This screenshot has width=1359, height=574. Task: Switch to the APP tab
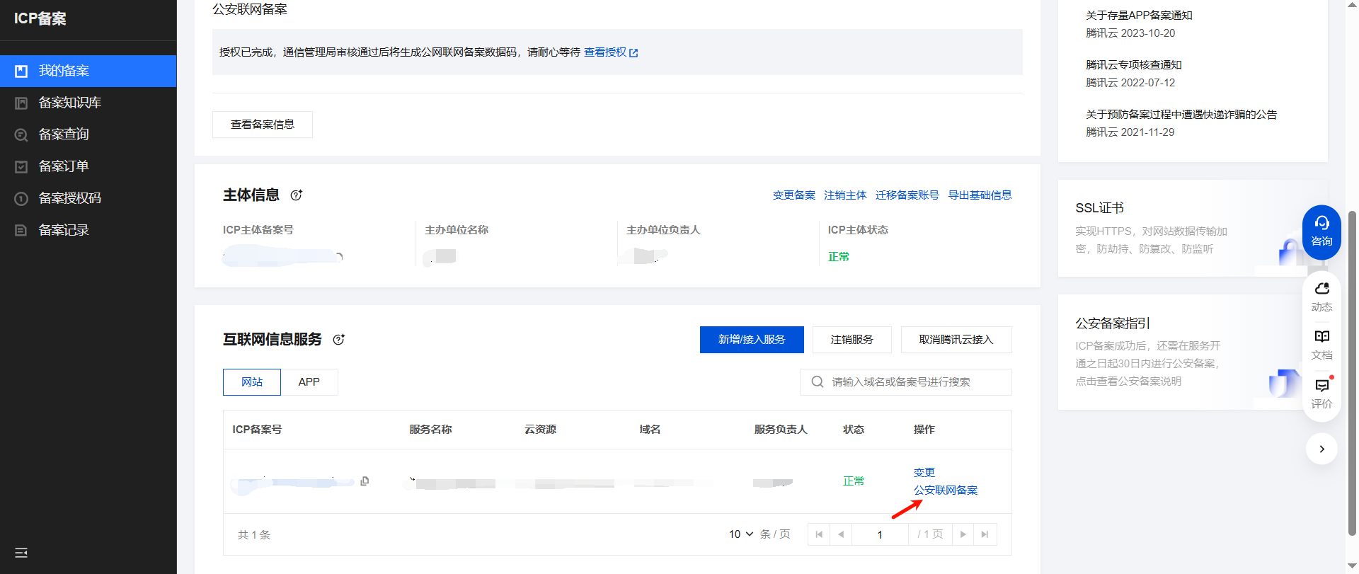pos(309,382)
